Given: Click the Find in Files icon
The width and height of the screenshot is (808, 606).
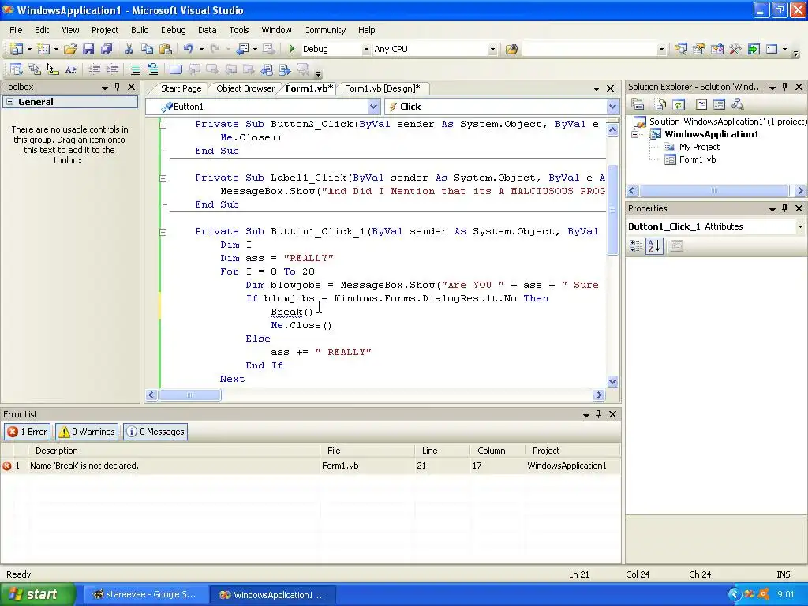Looking at the screenshot, I should (x=511, y=49).
